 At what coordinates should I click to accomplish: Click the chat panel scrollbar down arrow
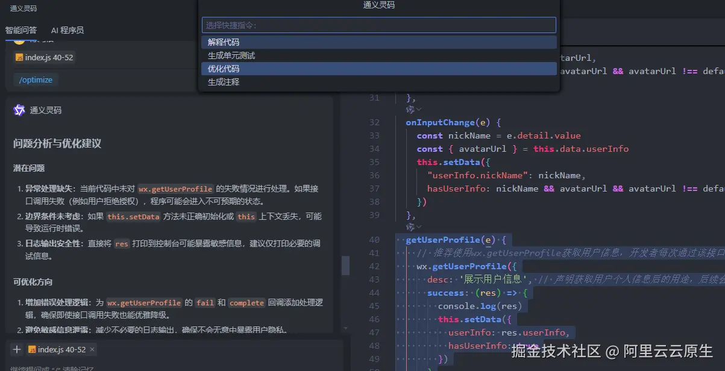(x=345, y=329)
